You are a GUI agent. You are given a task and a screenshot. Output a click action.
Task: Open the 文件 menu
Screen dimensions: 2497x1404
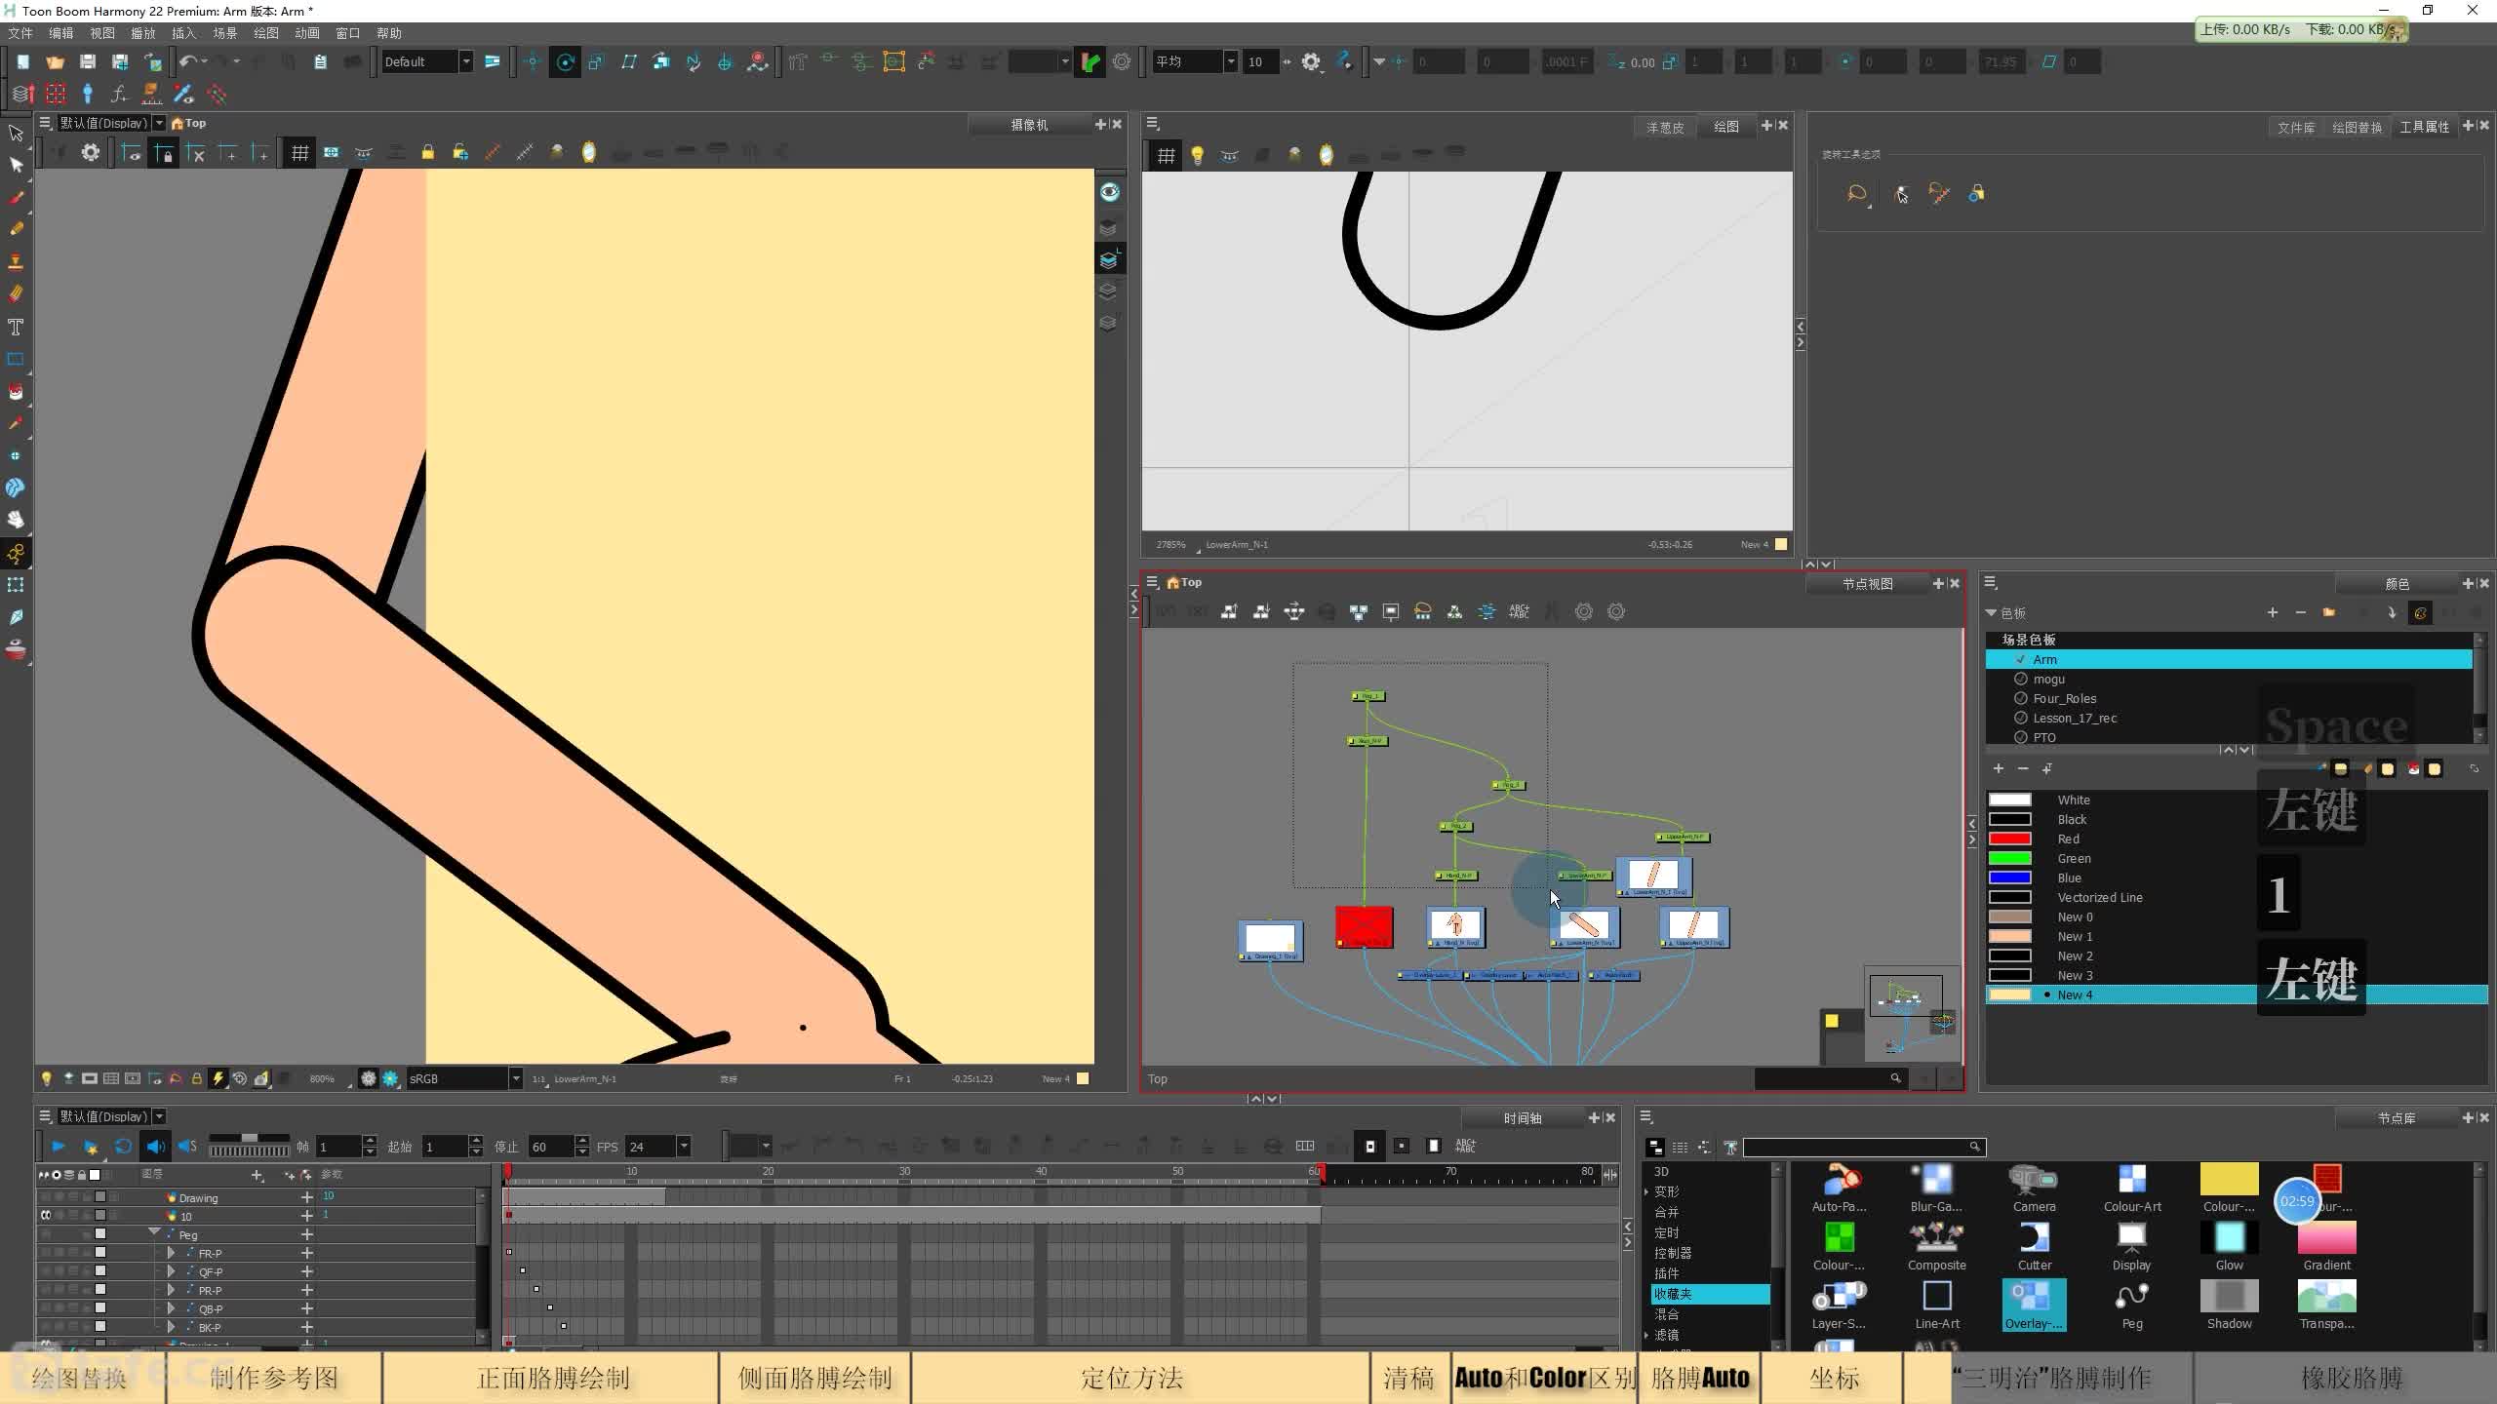[20, 33]
